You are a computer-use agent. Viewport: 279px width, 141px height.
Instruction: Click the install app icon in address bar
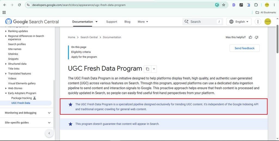pyautogui.click(x=217, y=5)
